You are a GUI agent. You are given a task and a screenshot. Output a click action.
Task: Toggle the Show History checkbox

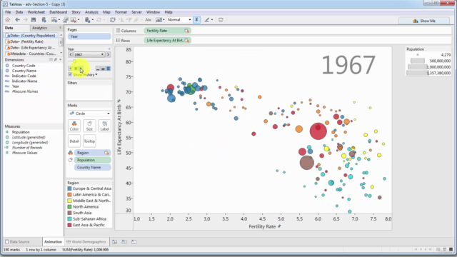point(70,74)
